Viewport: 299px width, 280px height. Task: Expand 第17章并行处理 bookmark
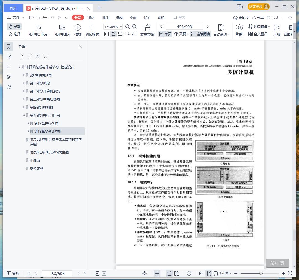click(28, 123)
